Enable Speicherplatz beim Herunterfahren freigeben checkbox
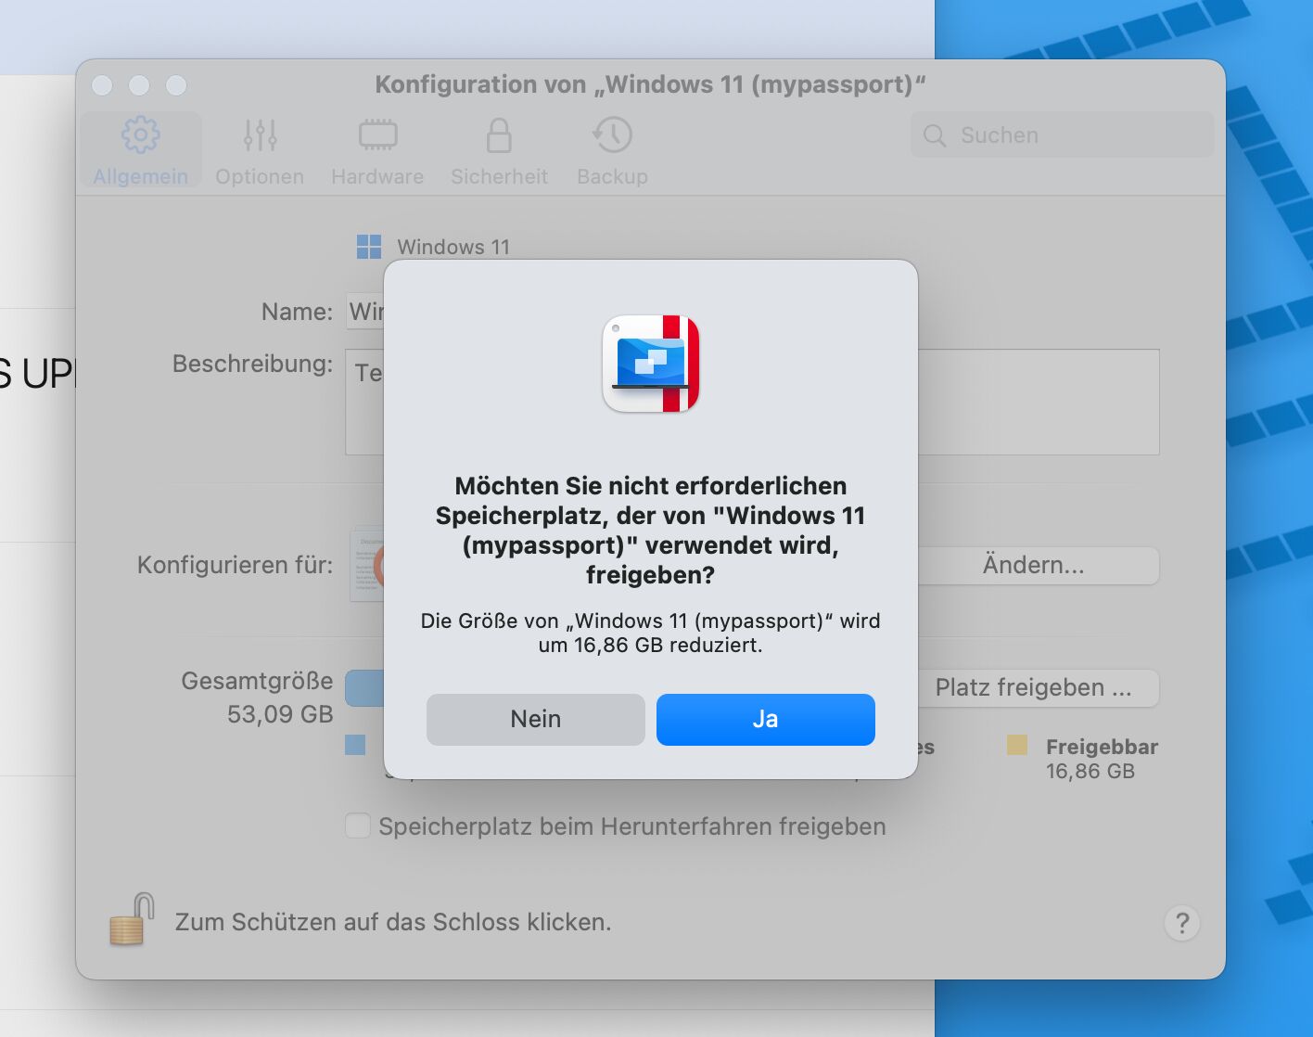 [358, 826]
